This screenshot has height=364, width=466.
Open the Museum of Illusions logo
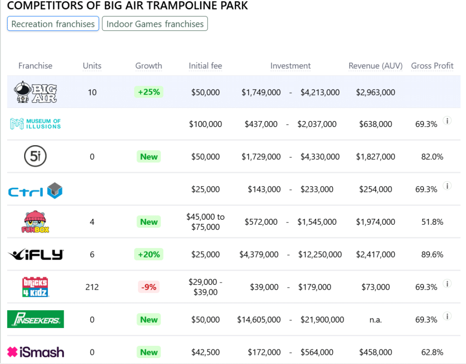point(35,124)
